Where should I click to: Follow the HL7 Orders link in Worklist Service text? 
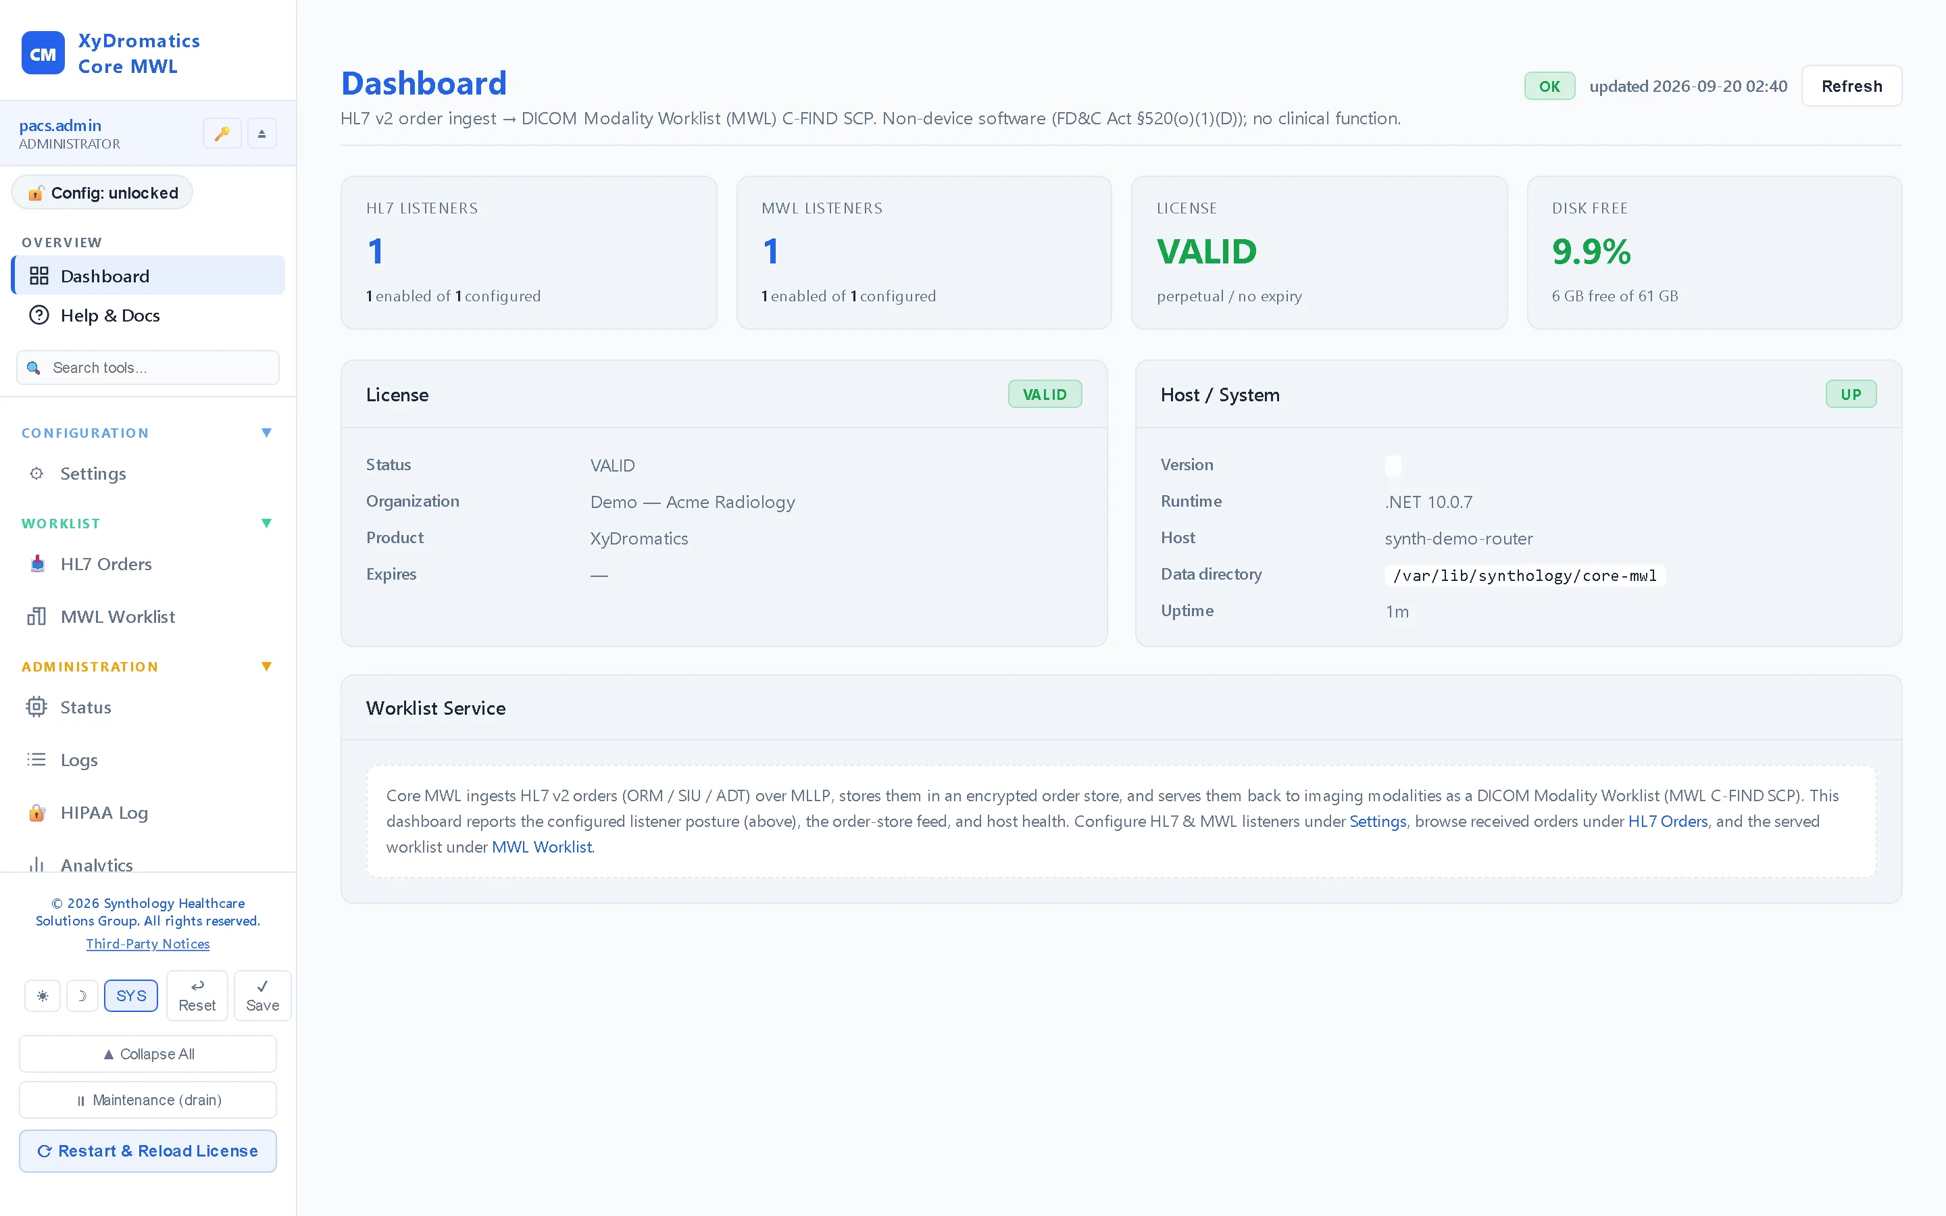(1668, 821)
